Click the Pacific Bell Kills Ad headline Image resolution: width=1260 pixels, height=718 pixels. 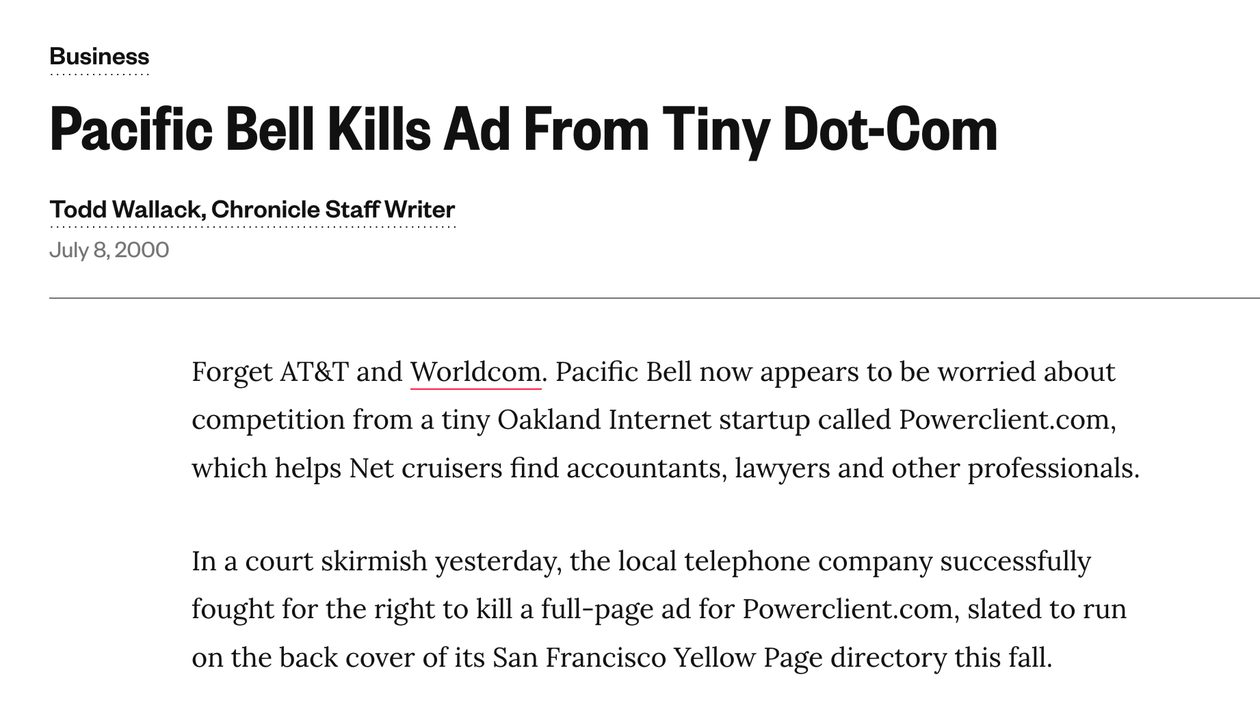click(523, 129)
